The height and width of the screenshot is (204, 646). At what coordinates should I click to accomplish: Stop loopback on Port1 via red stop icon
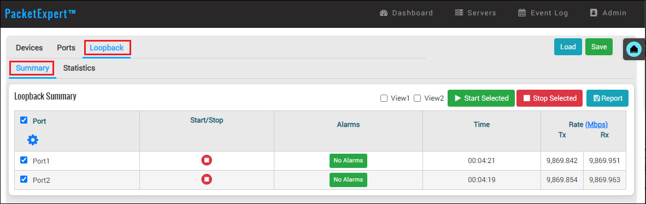click(207, 160)
